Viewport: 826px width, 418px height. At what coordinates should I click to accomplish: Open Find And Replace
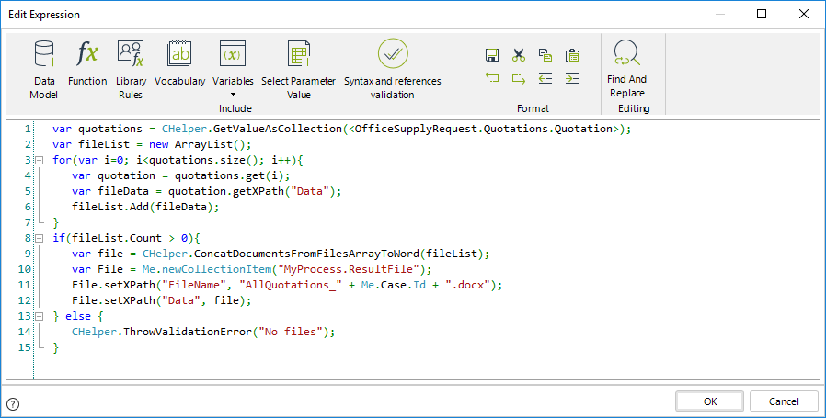tap(627, 68)
